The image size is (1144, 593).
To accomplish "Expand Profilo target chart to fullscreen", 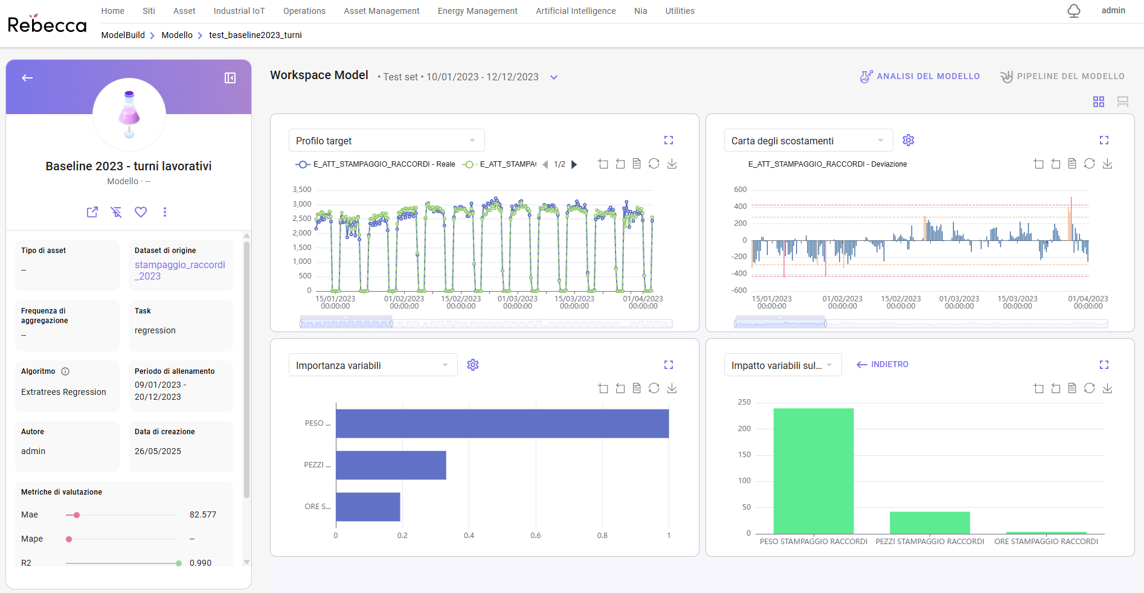I will point(669,140).
